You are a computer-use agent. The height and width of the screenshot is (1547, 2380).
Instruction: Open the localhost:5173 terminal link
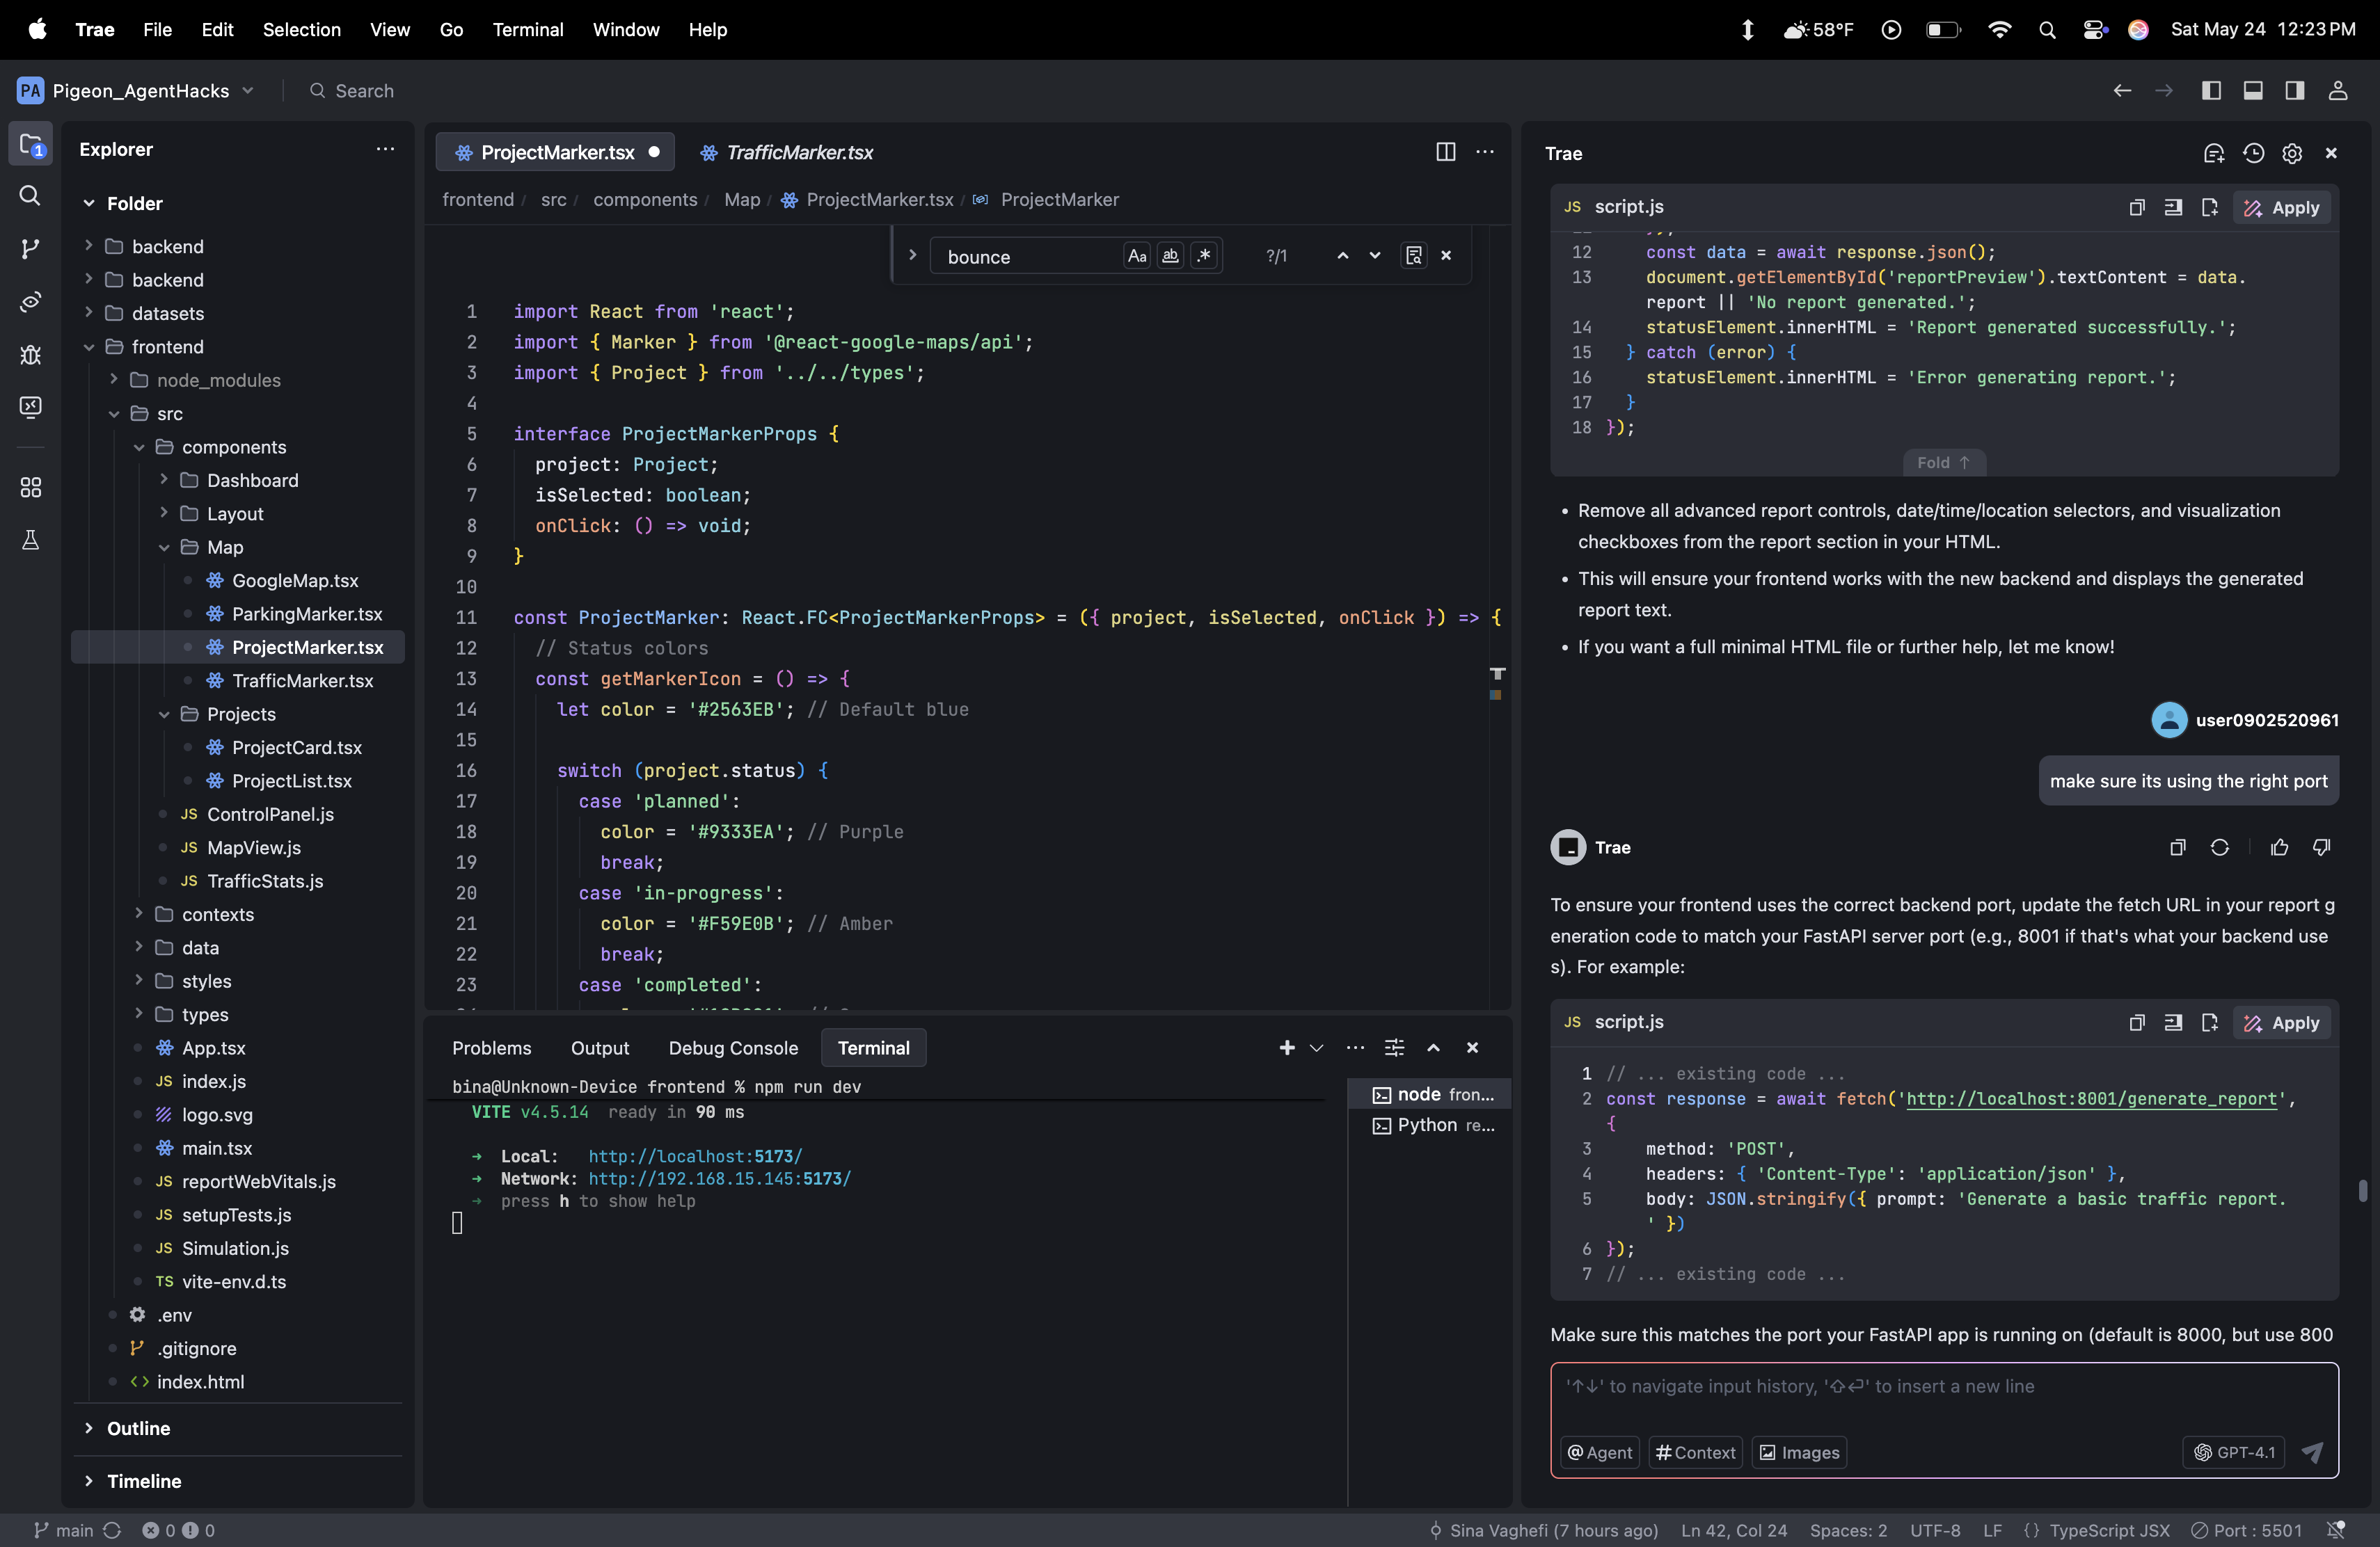click(x=695, y=1156)
